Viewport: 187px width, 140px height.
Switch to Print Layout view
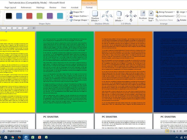click(x=167, y=131)
